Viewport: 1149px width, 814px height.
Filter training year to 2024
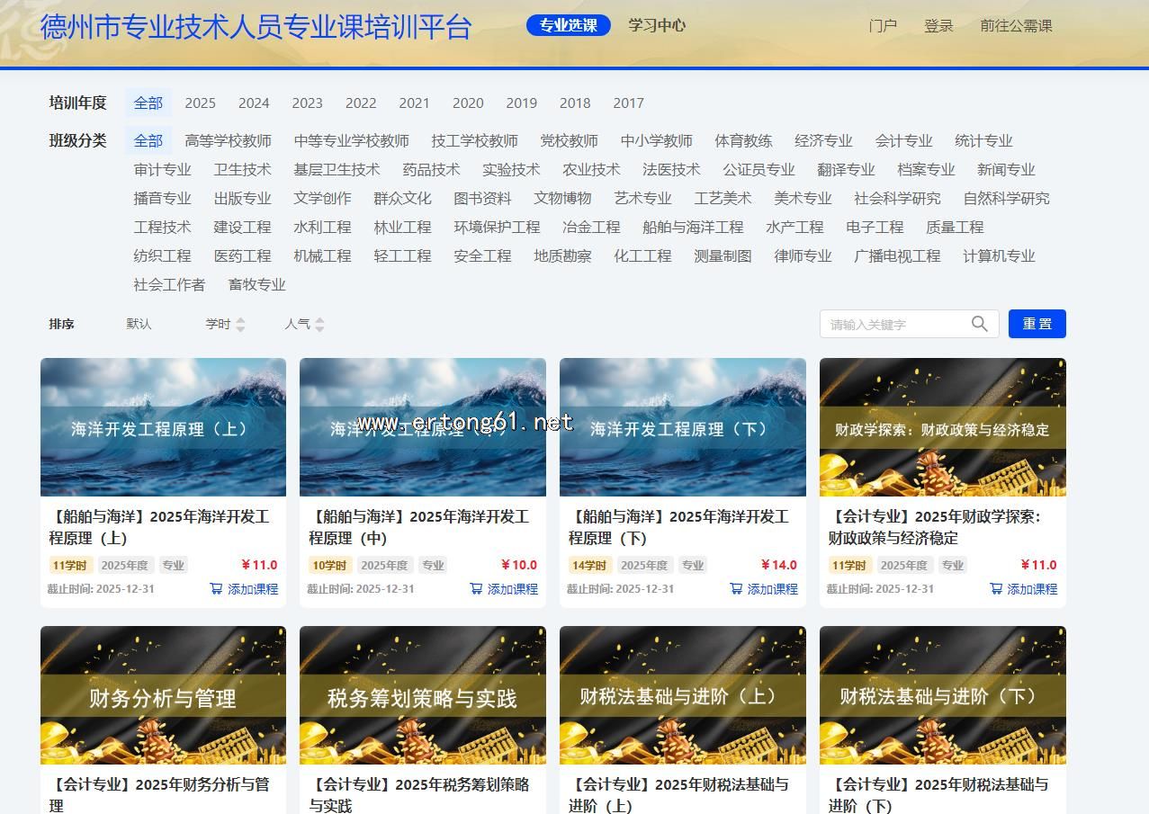(254, 103)
